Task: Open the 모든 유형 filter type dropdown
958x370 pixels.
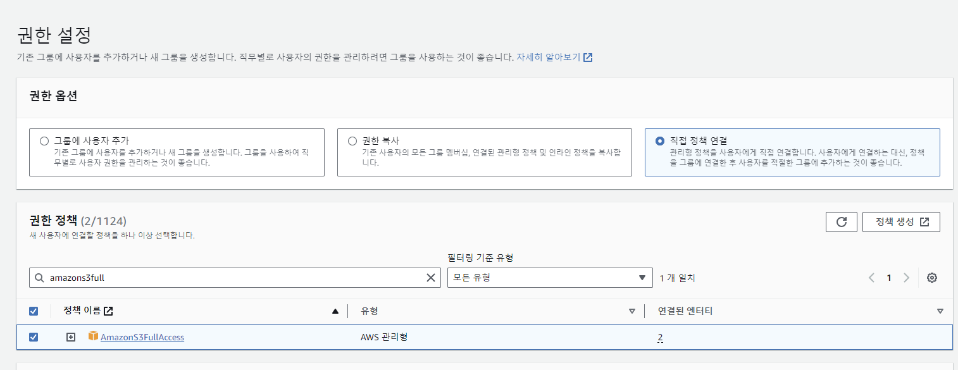Action: coord(550,278)
